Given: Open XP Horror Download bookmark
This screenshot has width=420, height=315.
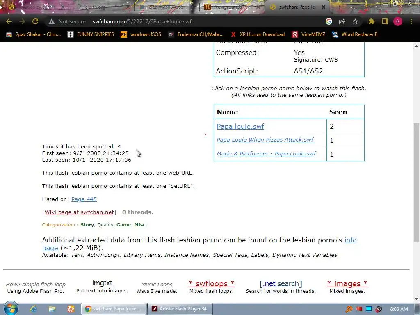Looking at the screenshot, I should (x=258, y=34).
